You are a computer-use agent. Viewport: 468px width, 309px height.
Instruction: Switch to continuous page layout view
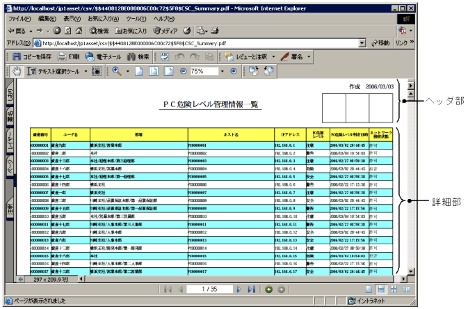(382, 289)
